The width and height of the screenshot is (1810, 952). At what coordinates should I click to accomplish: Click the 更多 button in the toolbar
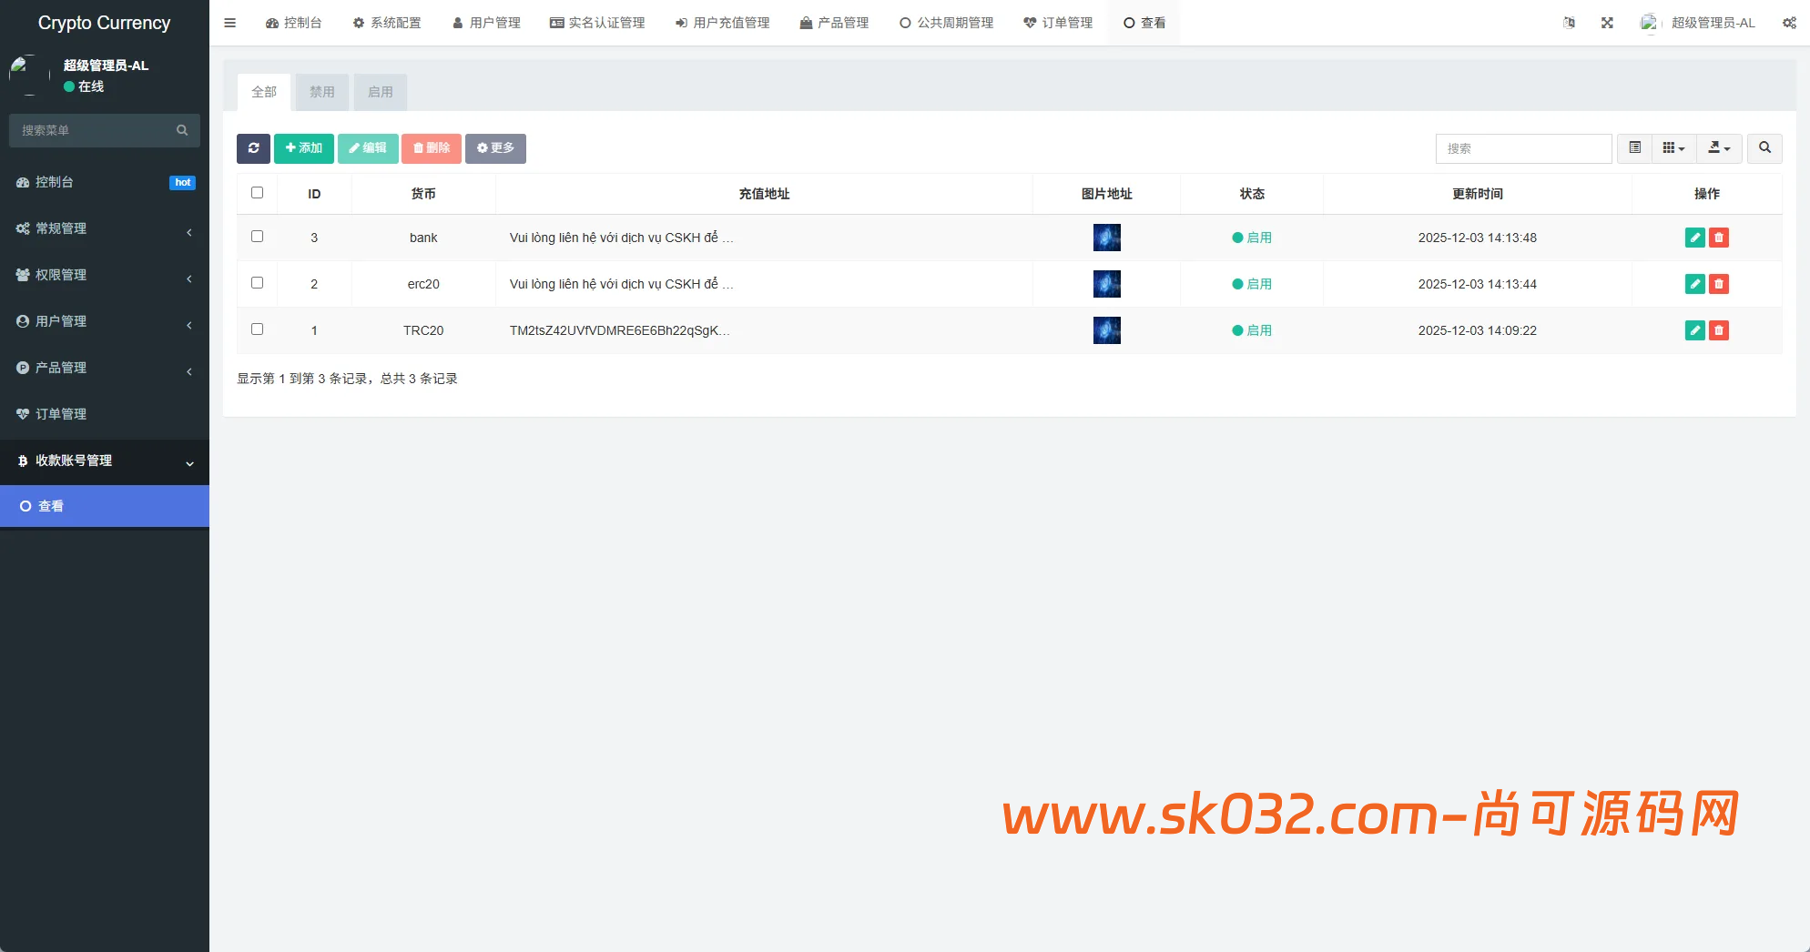click(495, 148)
